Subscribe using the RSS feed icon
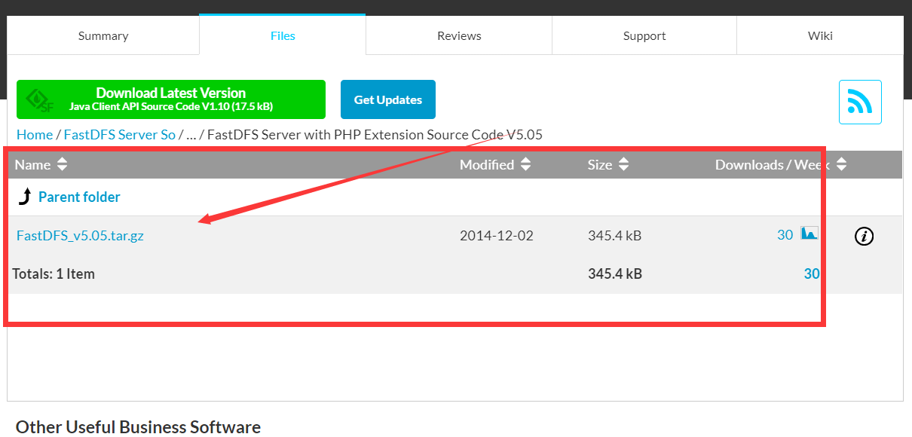 (x=859, y=102)
